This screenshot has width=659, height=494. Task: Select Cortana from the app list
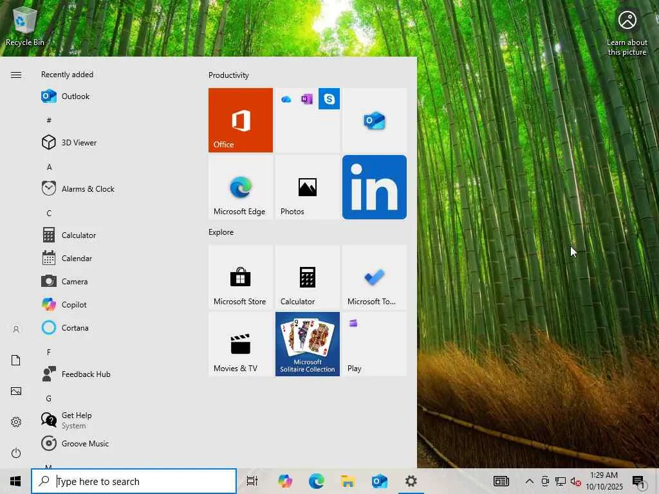click(75, 328)
